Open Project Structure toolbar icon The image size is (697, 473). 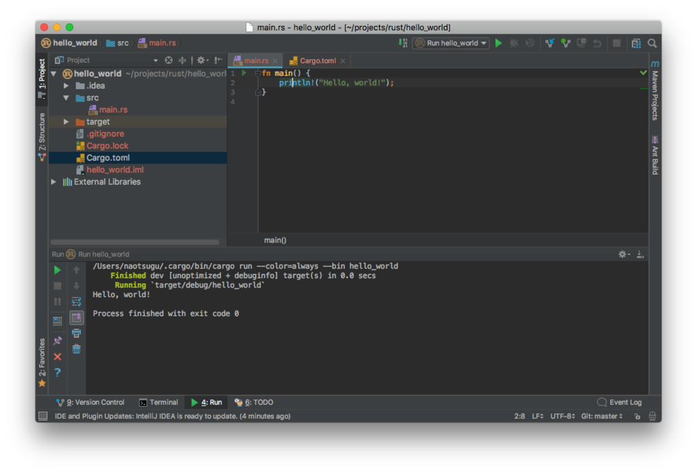click(x=636, y=43)
